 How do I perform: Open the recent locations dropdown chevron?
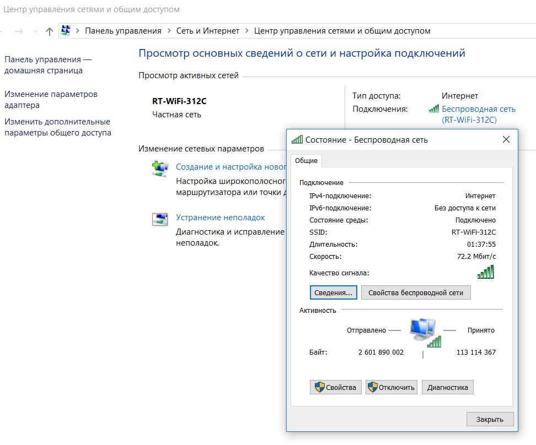pos(35,31)
